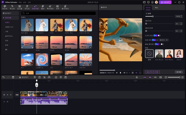Toggle the speaker mute on video track
Screen dimensions: 186x115
[11, 95]
